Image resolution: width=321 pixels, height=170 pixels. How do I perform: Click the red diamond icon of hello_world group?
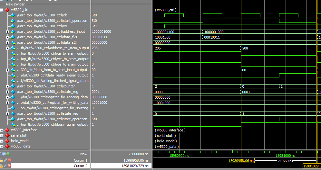(7, 141)
